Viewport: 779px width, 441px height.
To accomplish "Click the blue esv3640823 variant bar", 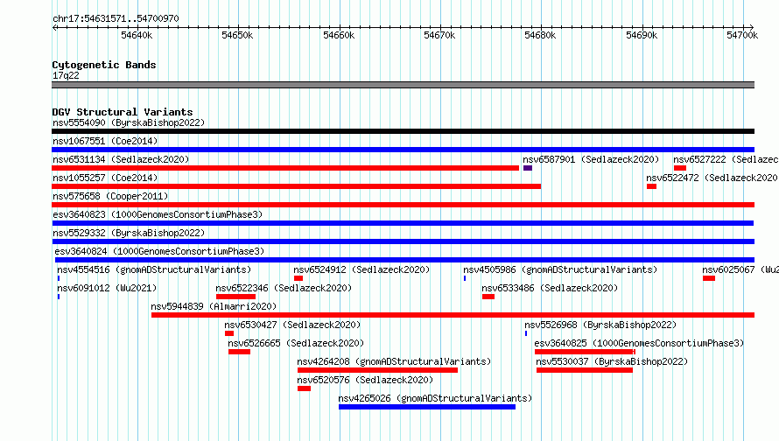I will (403, 223).
